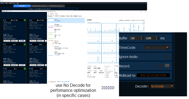
Task: Select the blue active LOCAL NET tab
Action: click(x=22, y=6)
